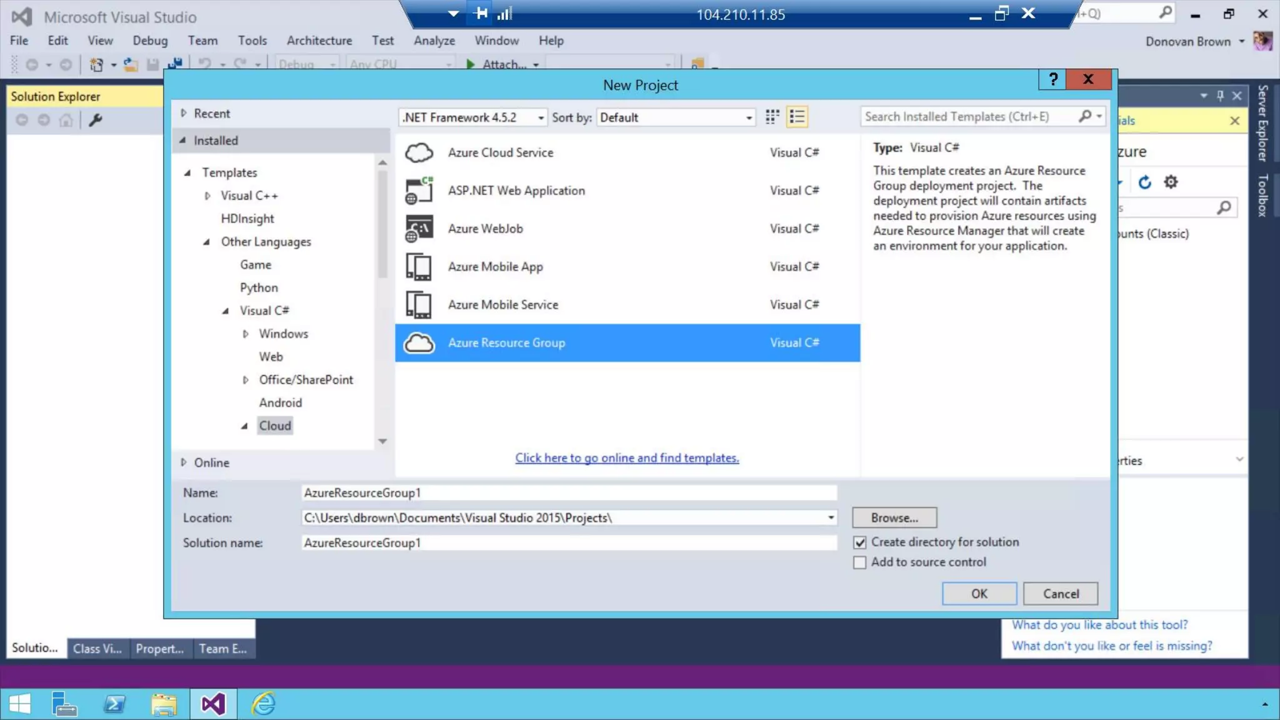Viewport: 1280px width, 720px height.
Task: Click the refresh icon in Server Explorer panel
Action: (1144, 182)
